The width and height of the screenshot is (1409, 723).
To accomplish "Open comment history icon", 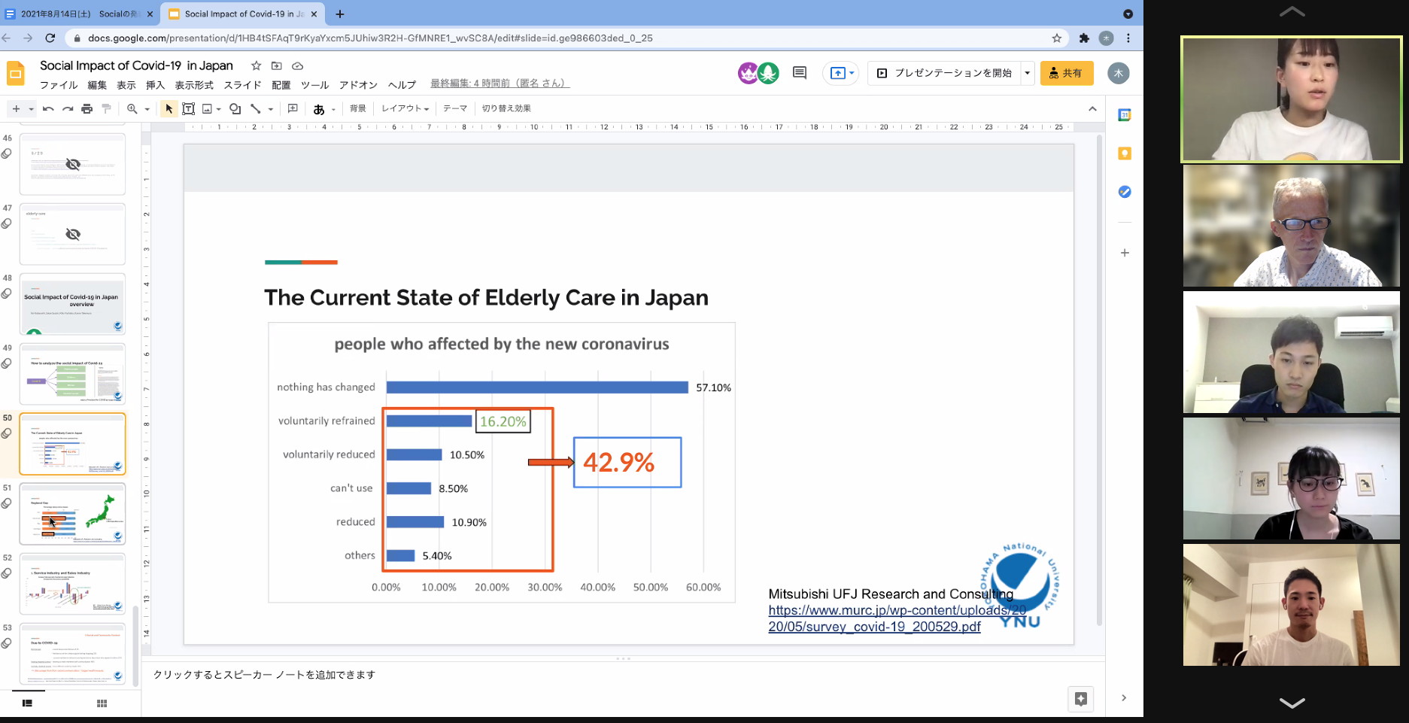I will click(x=800, y=73).
